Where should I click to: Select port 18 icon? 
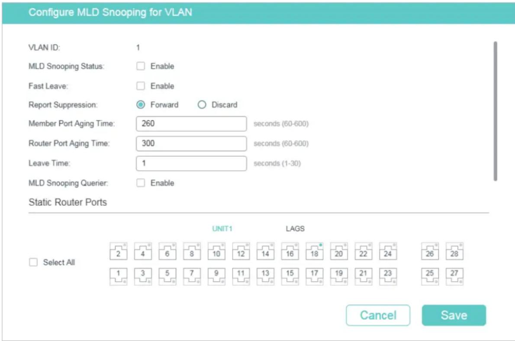(314, 251)
